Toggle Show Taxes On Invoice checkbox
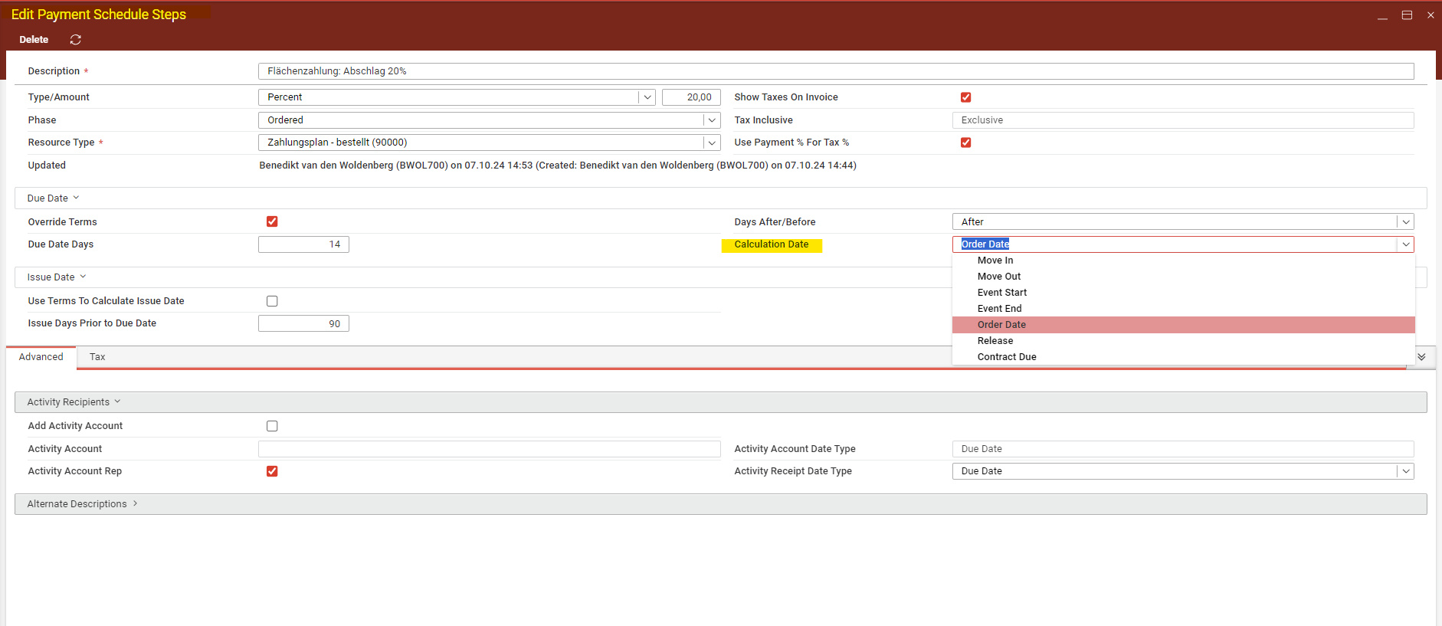 coord(965,97)
